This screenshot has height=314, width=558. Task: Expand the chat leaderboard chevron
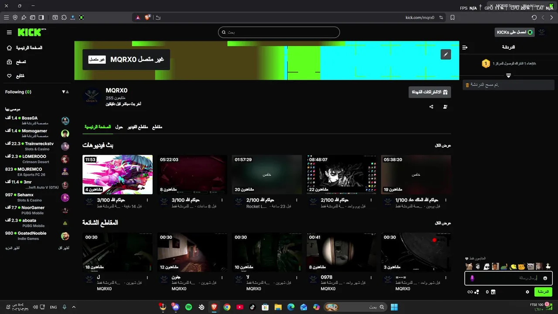tap(508, 75)
